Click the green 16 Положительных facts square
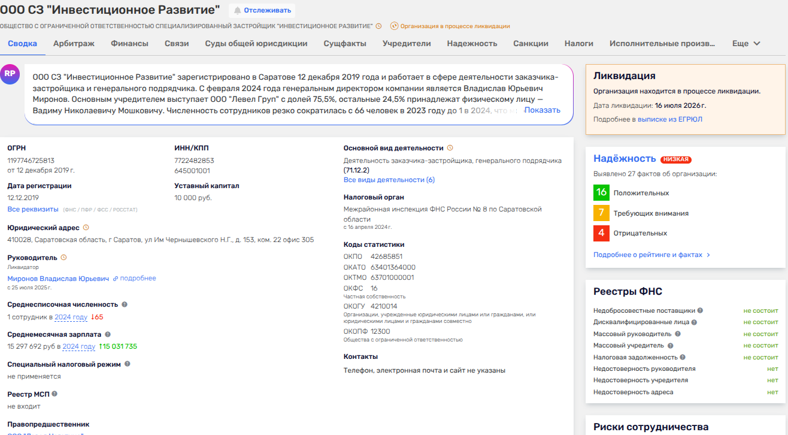The height and width of the screenshot is (435, 788). [601, 193]
